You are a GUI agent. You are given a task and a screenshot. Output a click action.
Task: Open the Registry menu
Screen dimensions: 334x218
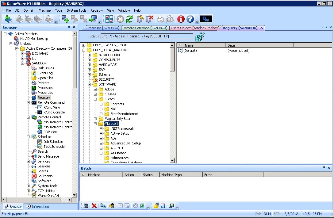[97, 10]
